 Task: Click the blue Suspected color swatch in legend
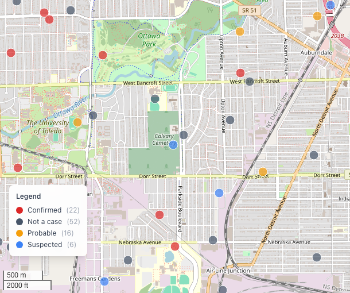[x=20, y=245]
